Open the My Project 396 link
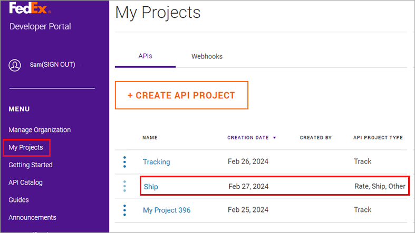This screenshot has height=233, width=415. pyautogui.click(x=167, y=210)
